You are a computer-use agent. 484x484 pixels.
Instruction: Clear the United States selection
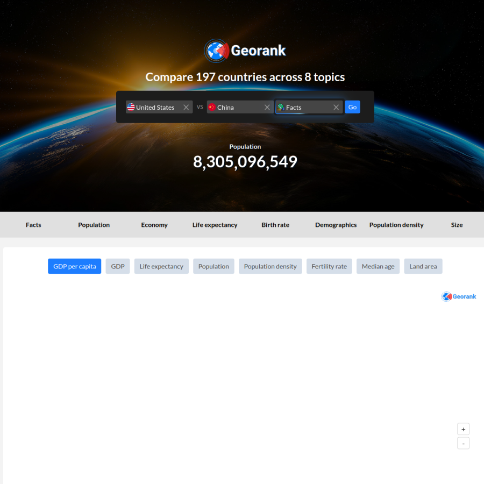[x=186, y=107]
